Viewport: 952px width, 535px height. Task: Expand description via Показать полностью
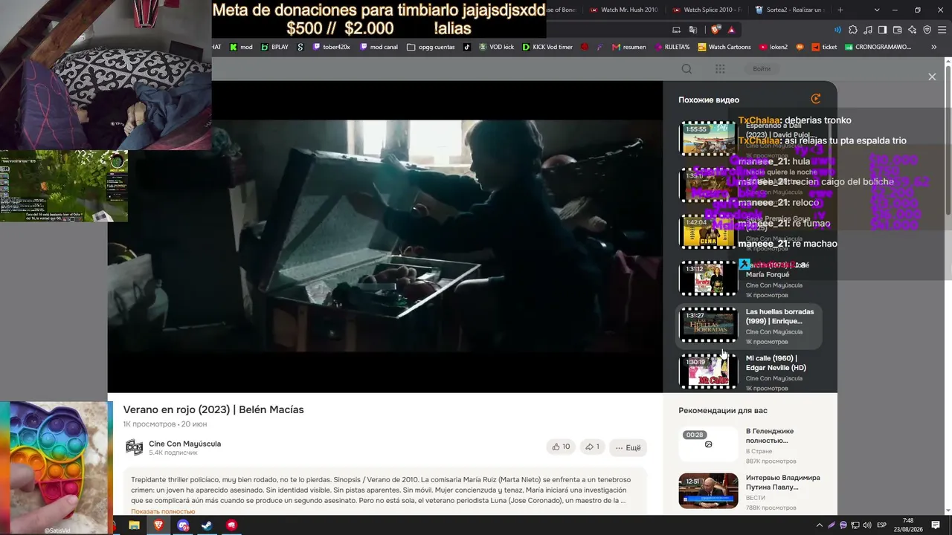163,511
